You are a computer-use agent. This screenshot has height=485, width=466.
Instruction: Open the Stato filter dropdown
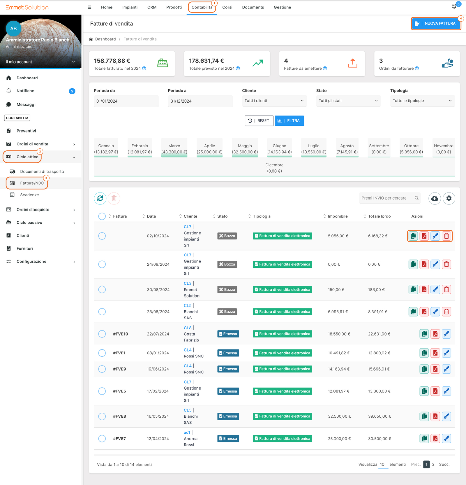(348, 101)
